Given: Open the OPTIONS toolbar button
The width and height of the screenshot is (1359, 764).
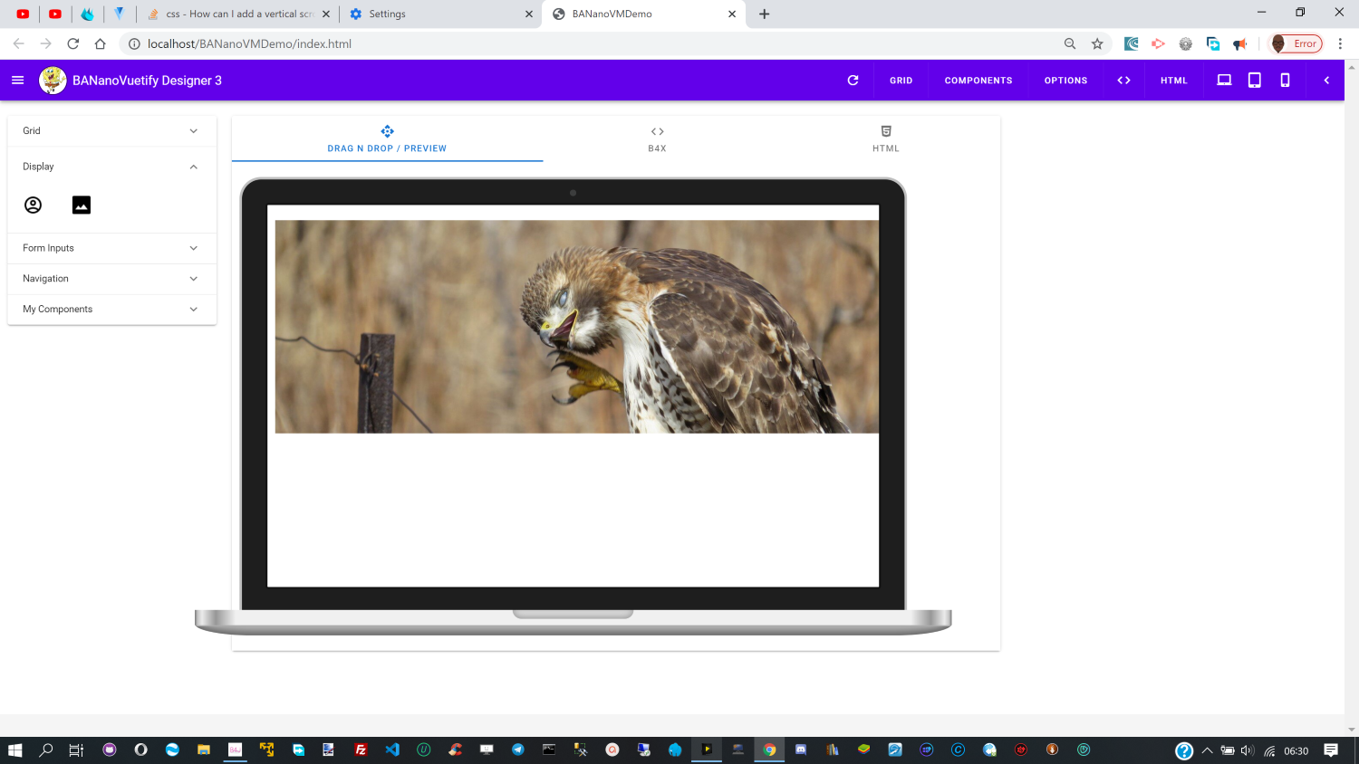Looking at the screenshot, I should pos(1065,81).
